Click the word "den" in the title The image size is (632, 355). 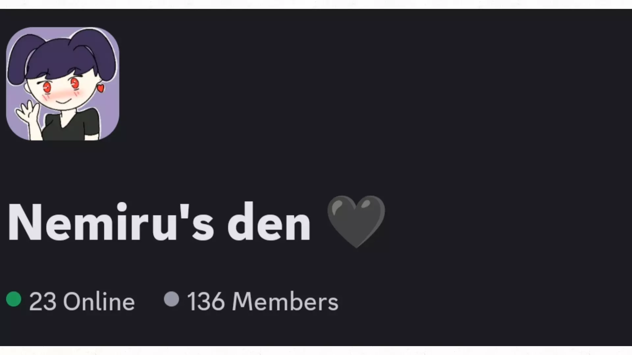[x=269, y=222]
